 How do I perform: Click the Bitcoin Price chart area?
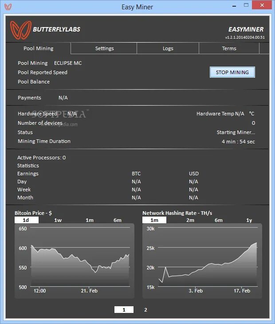tap(75, 261)
